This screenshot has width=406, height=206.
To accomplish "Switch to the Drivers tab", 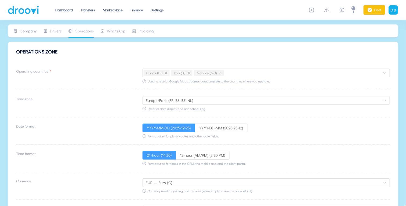I will [x=53, y=31].
